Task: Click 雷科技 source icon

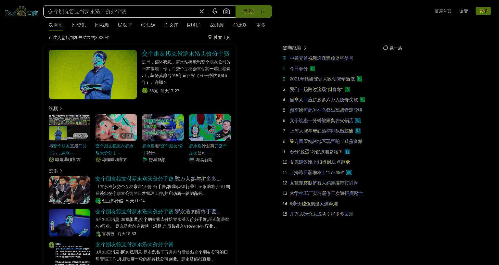Action: [x=98, y=233]
